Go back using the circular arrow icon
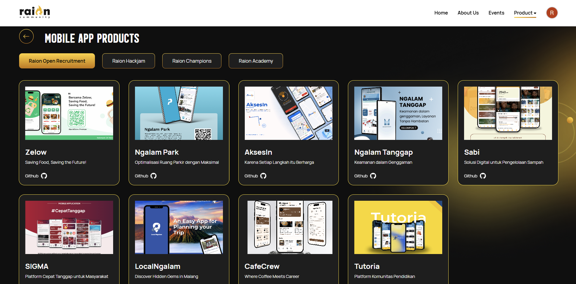576x284 pixels. click(26, 36)
